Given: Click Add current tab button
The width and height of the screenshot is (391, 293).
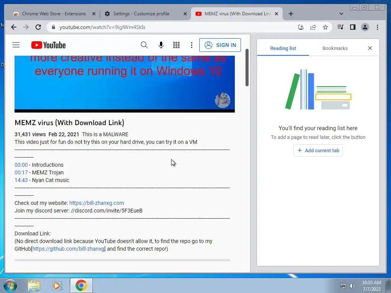Looking at the screenshot, I should (318, 150).
